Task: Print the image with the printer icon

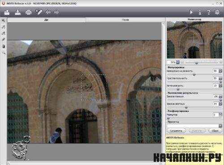Action: coord(28,12)
